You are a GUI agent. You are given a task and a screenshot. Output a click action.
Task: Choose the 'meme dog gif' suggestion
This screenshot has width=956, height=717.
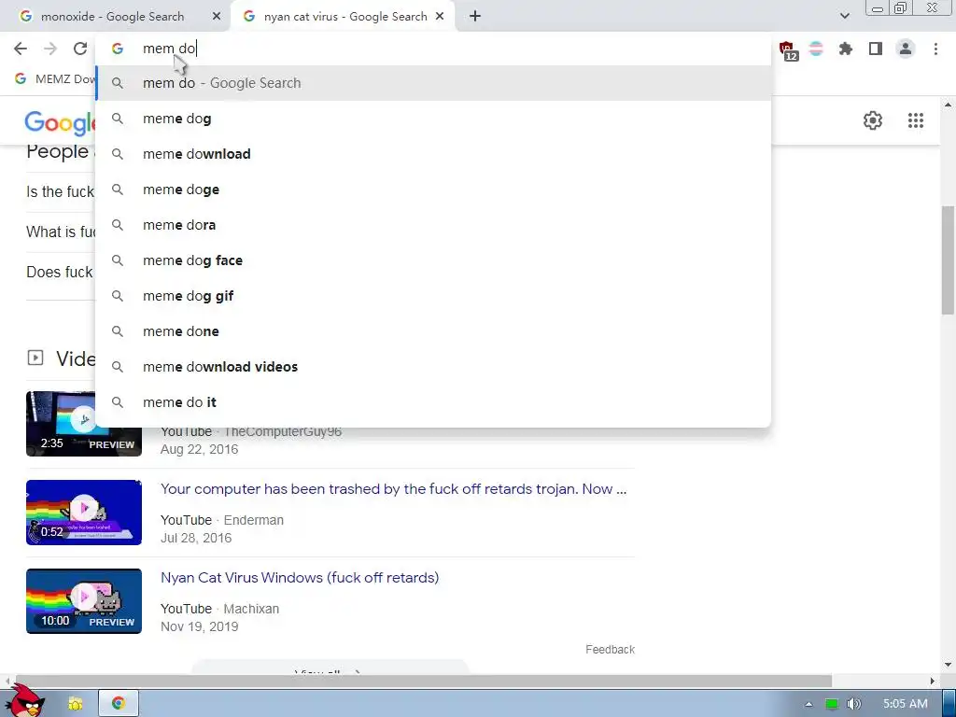point(433,296)
